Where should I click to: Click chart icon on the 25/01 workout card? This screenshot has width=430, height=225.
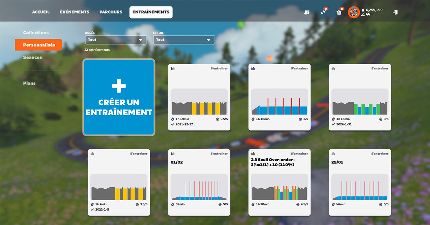333,154
